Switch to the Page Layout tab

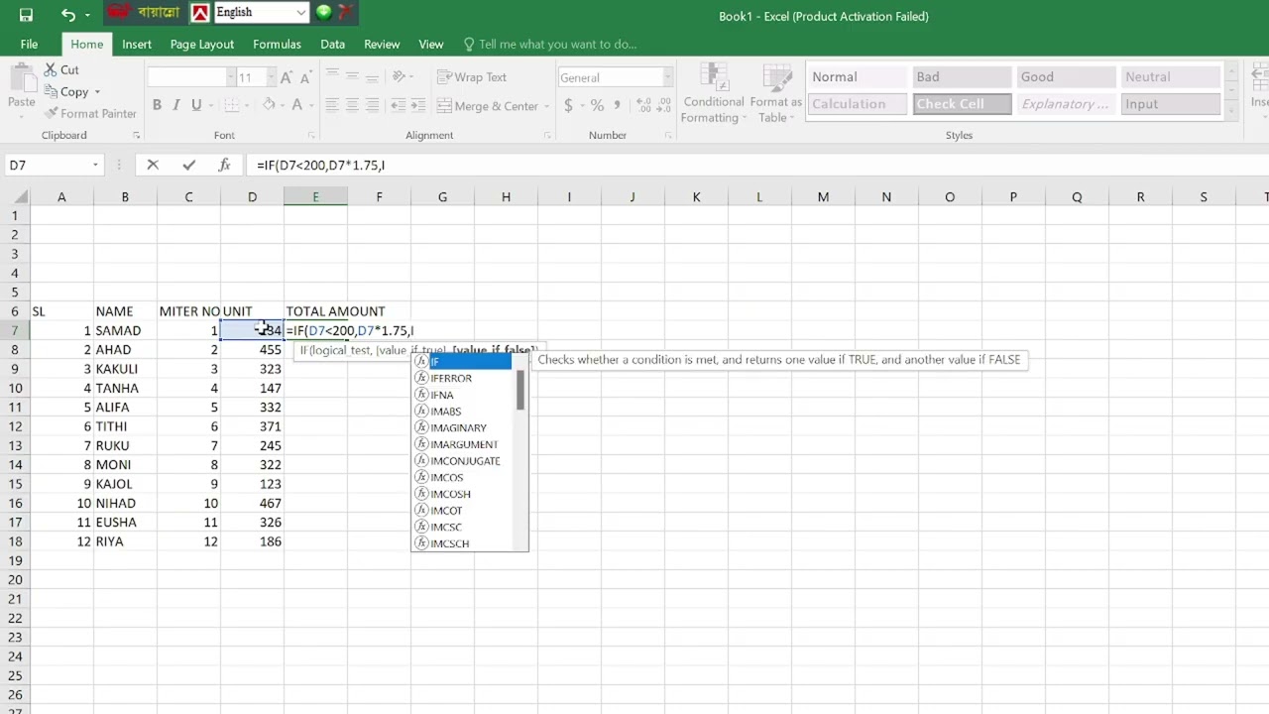201,45
